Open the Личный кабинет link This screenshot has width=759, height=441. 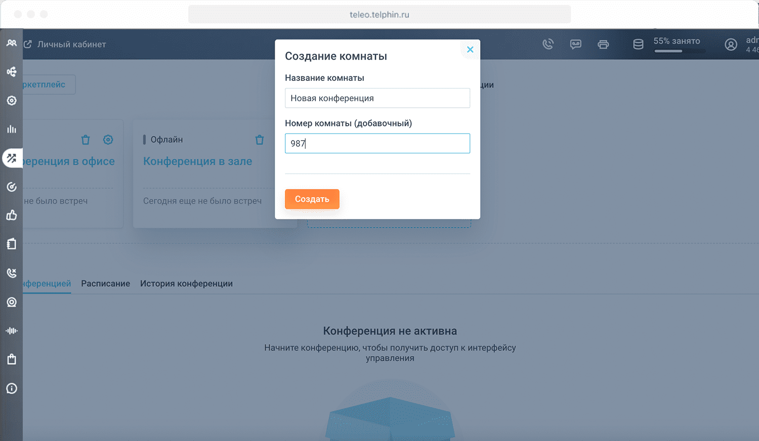(72, 45)
